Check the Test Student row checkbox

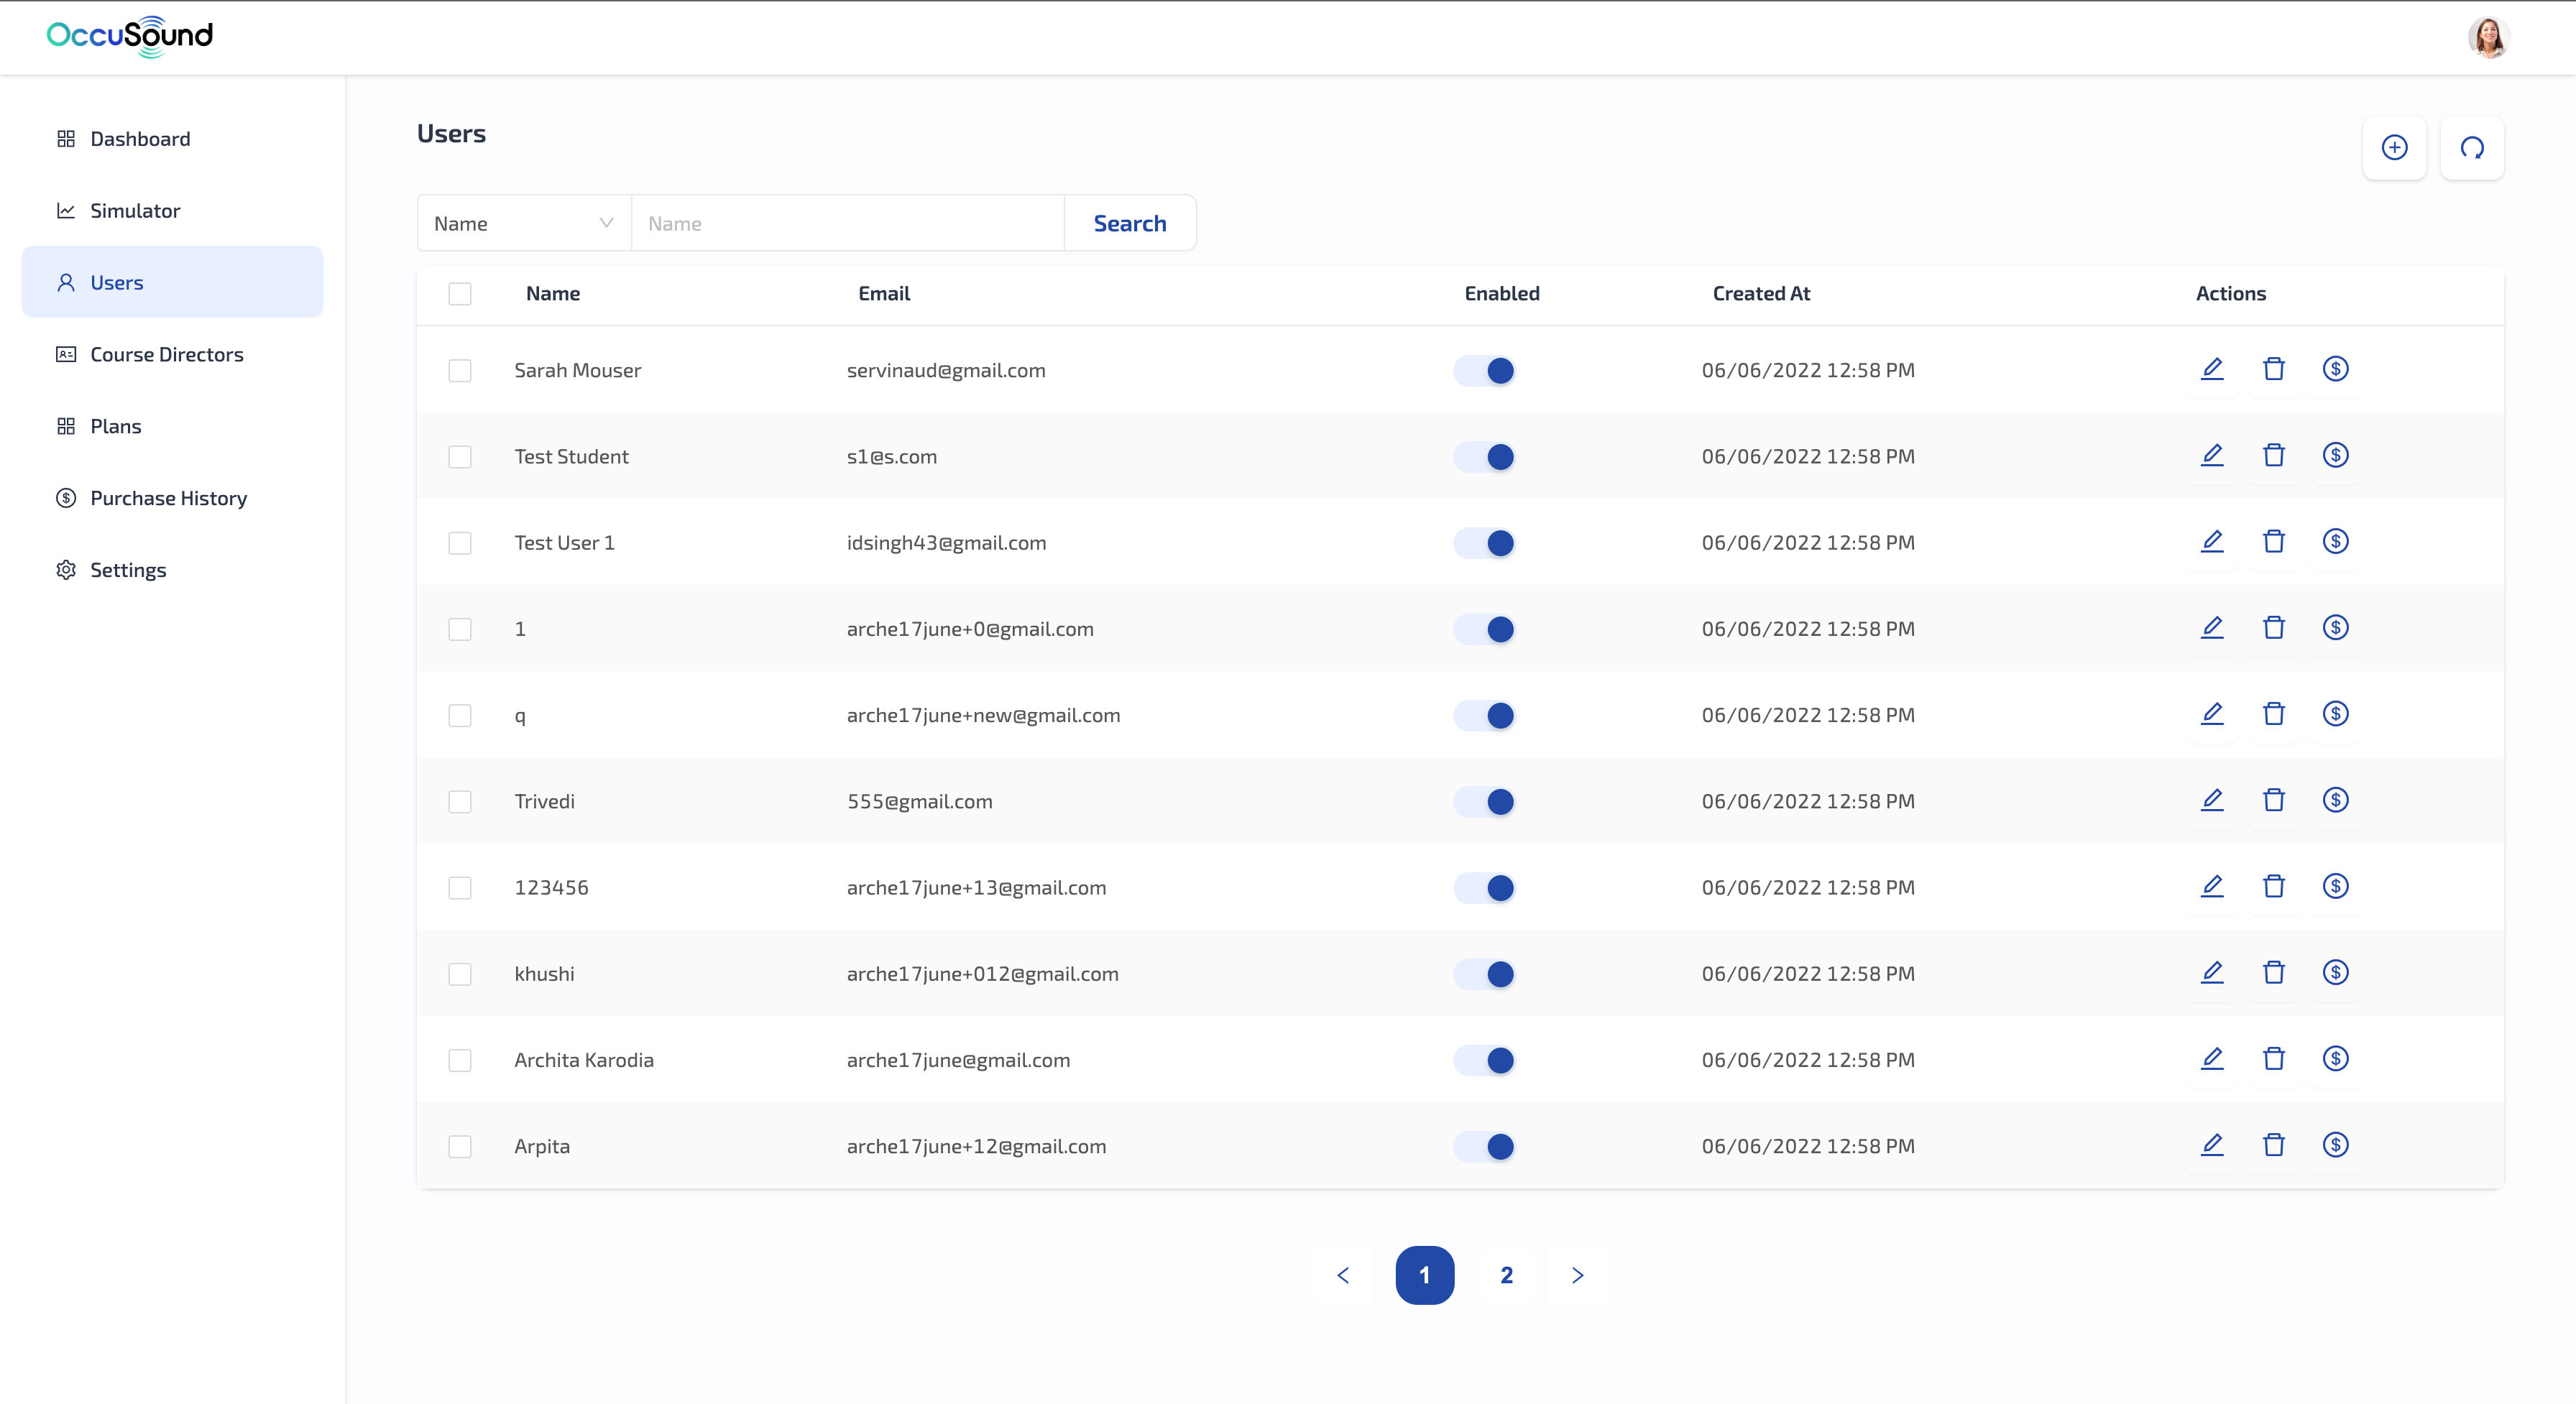point(460,457)
